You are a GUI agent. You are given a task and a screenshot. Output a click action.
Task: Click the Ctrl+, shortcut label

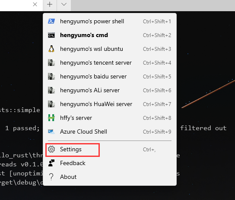tap(149, 150)
